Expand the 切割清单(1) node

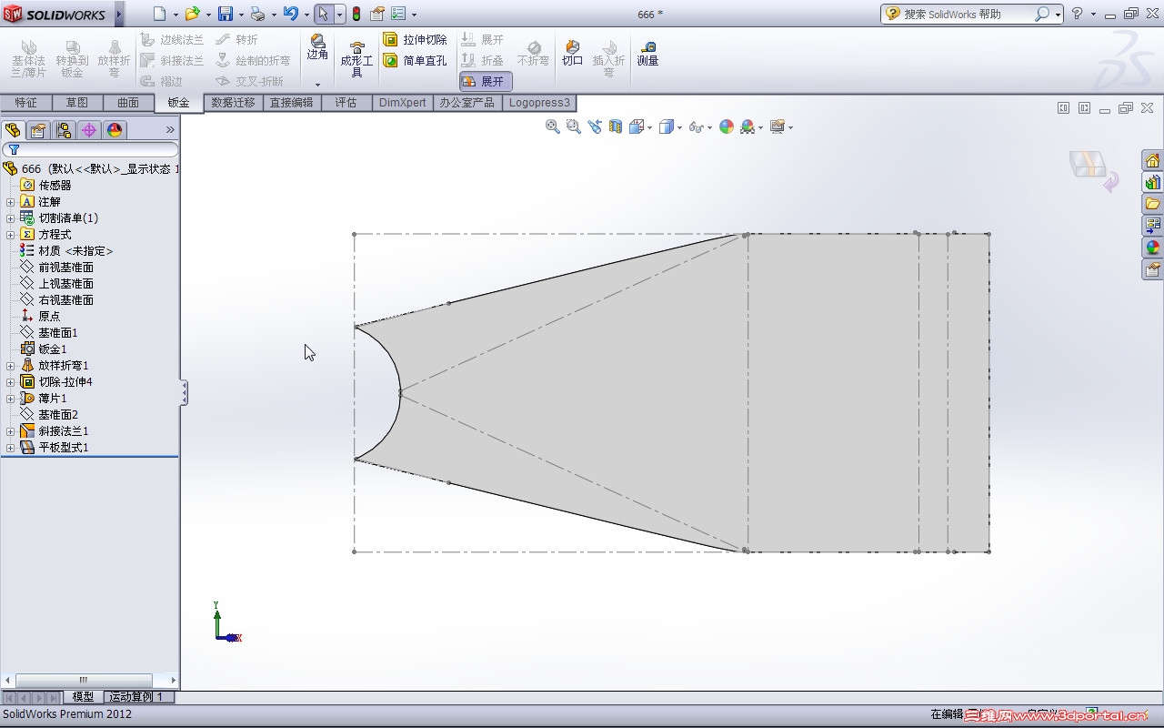coord(11,218)
